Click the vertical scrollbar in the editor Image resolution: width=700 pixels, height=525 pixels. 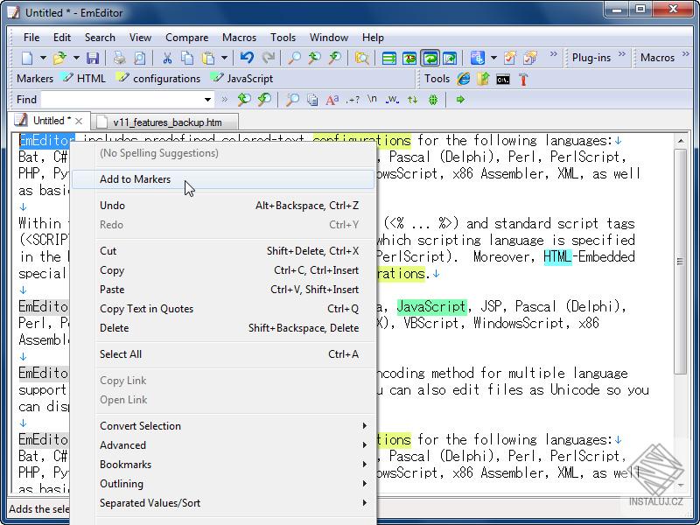click(x=682, y=262)
